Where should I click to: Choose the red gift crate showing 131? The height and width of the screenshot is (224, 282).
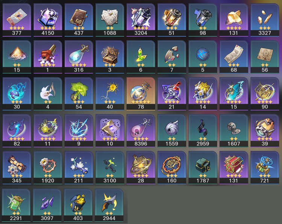[233, 168]
